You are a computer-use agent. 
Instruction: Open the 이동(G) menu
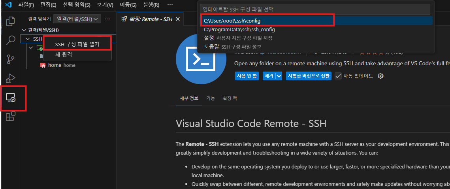click(x=128, y=5)
